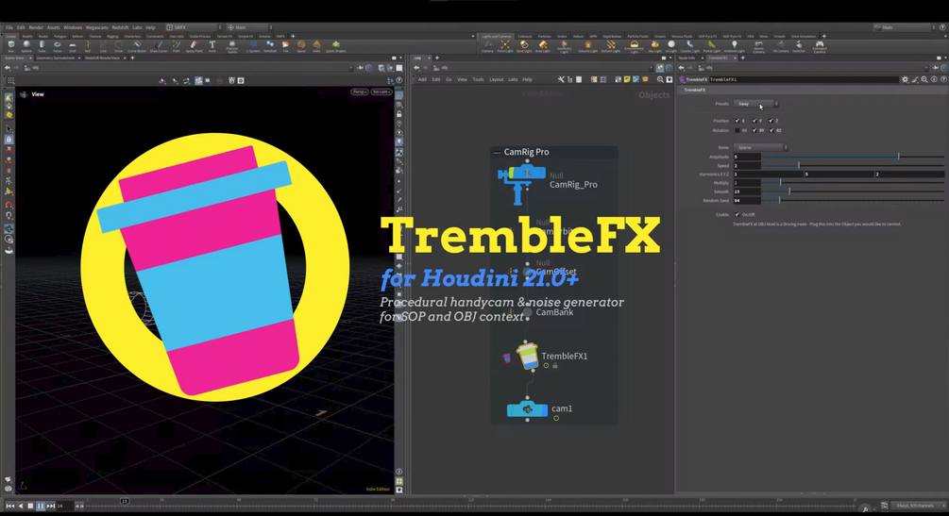Add an Environment Light from the shelf

tap(635, 46)
